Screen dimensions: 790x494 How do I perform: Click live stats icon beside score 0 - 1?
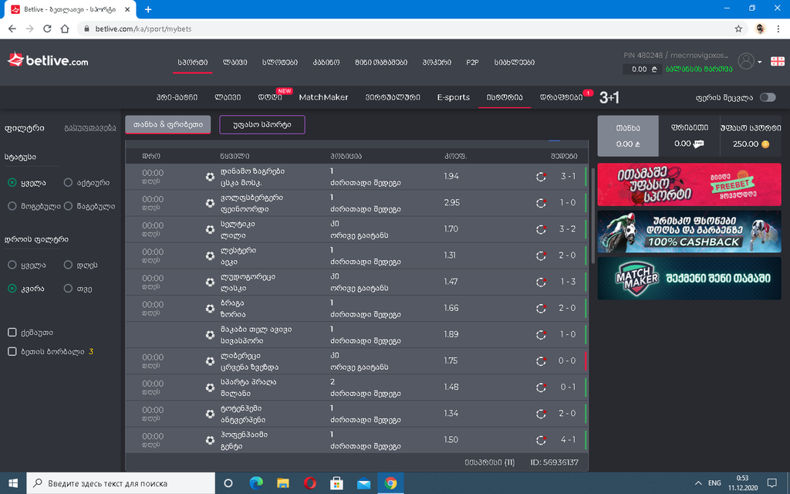pyautogui.click(x=541, y=387)
